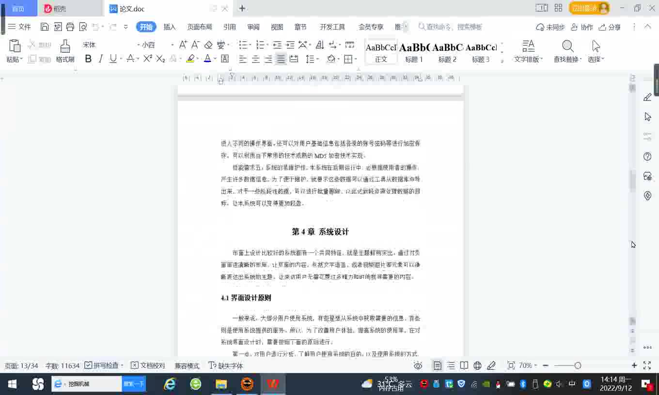Click the 未同步 sync button
Viewport: 659px width, 395px height.
(x=550, y=27)
